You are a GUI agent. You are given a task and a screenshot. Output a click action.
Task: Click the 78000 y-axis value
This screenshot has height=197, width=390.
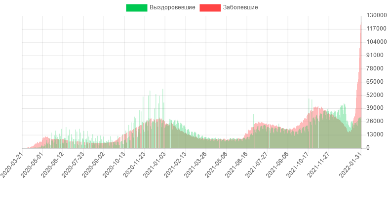[x=375, y=68]
